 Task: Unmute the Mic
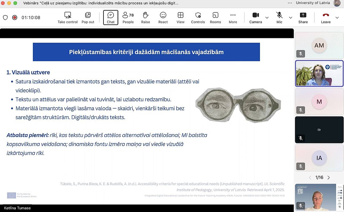tap(279, 17)
